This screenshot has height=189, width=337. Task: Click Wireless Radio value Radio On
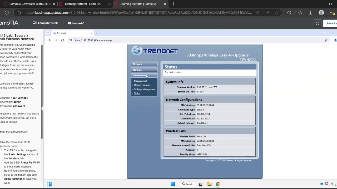point(201,136)
